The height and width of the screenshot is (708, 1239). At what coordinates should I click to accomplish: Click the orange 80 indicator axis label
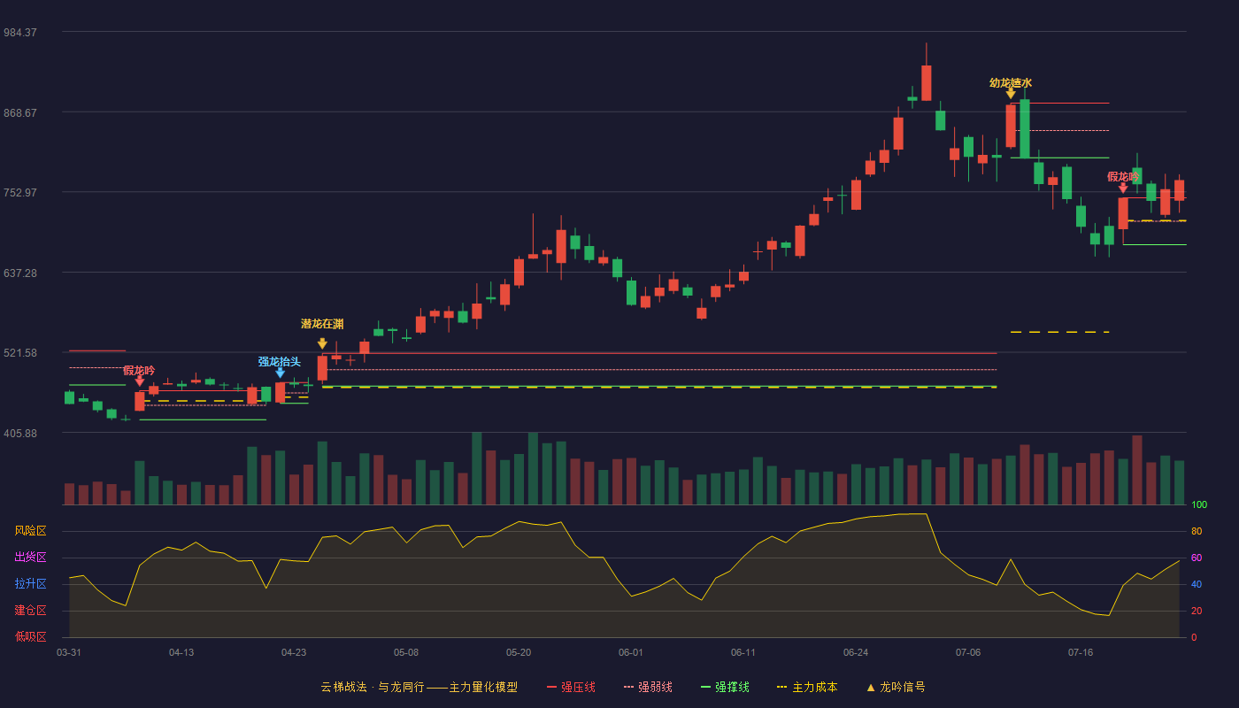point(1197,532)
